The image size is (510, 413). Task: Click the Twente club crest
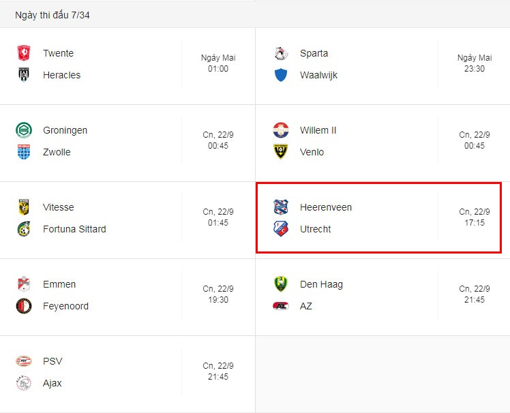[x=24, y=53]
